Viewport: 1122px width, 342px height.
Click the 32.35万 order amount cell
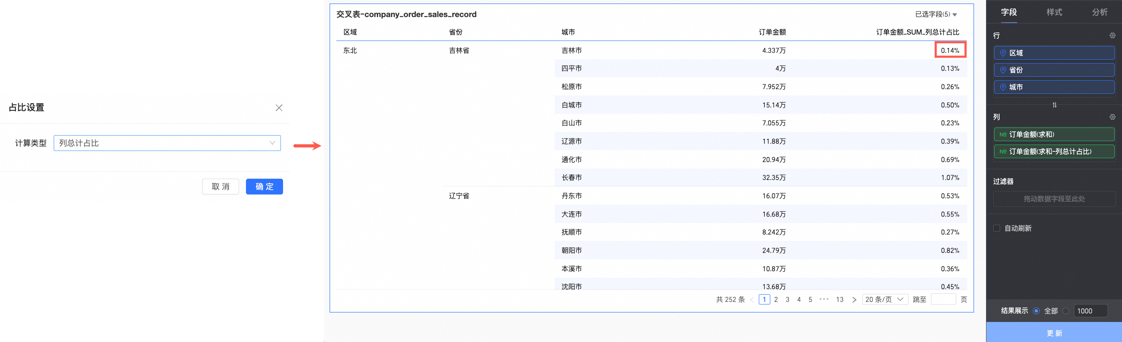click(x=774, y=178)
